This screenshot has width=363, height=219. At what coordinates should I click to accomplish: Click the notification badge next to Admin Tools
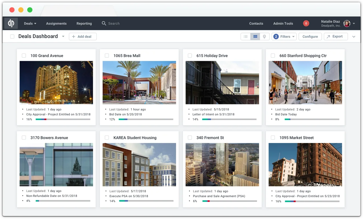[306, 23]
